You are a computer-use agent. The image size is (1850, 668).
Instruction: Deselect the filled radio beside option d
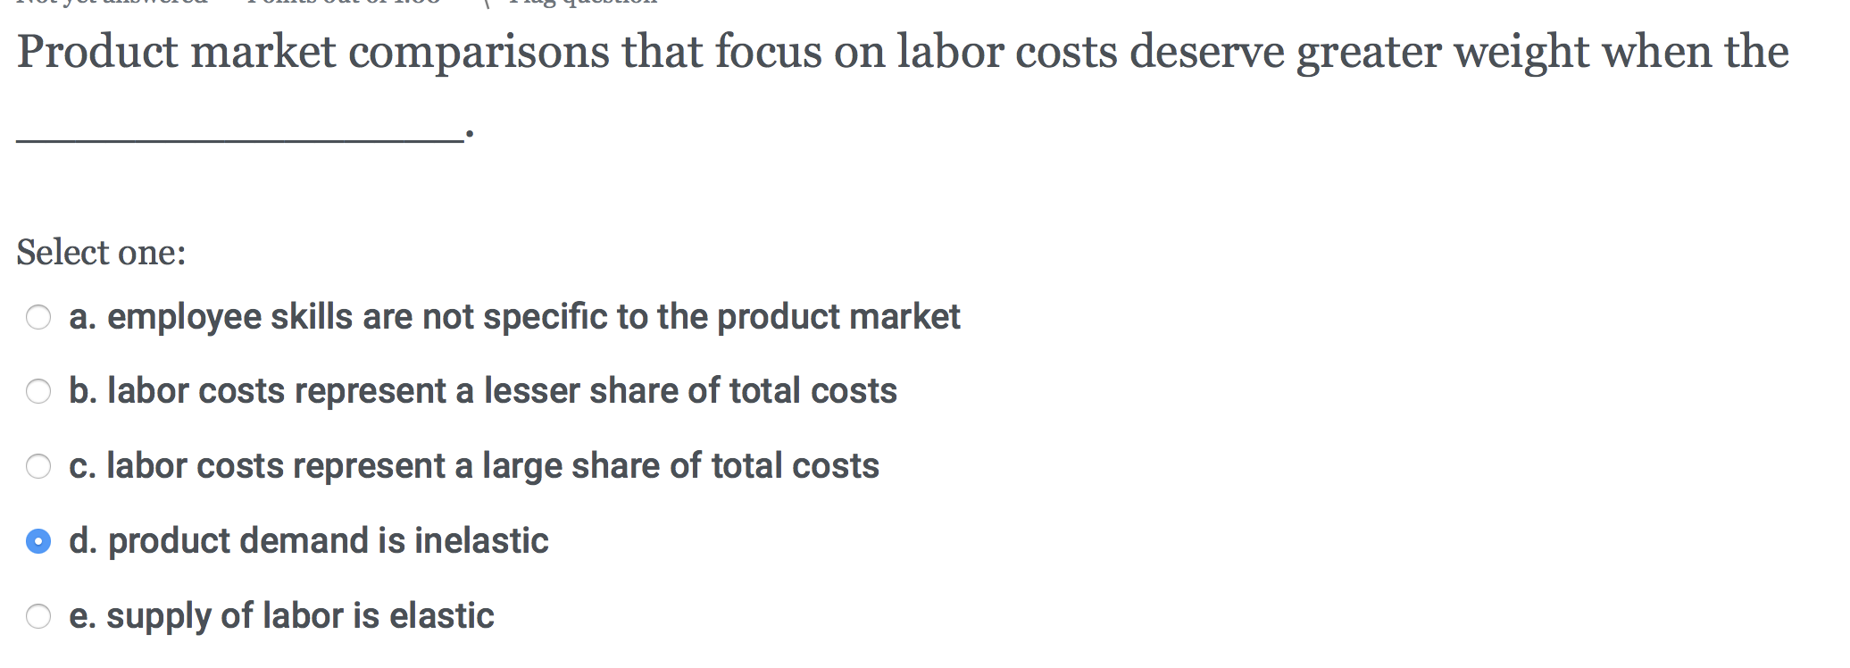(x=37, y=542)
